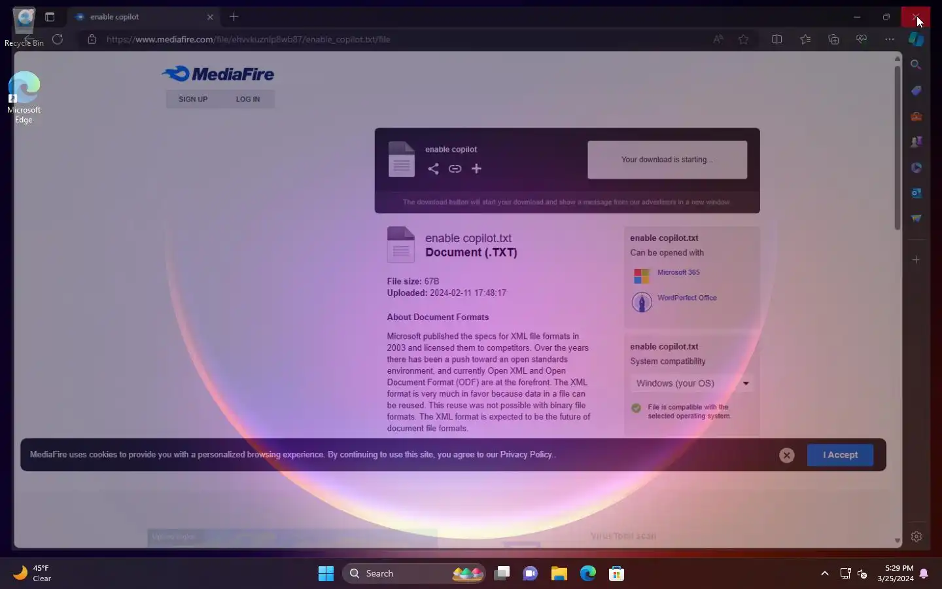Click the LOG IN button
The width and height of the screenshot is (942, 589).
248,99
